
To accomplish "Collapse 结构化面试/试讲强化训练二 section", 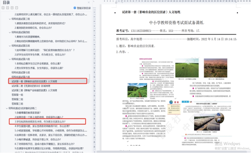I will pyautogui.click(x=7, y=108).
